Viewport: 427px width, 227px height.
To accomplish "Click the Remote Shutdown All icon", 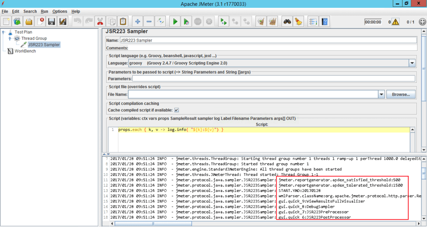I will coord(247,21).
